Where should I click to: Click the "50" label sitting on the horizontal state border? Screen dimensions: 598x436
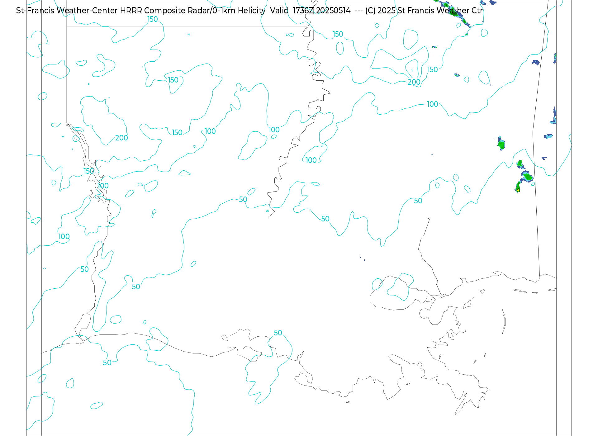click(325, 219)
